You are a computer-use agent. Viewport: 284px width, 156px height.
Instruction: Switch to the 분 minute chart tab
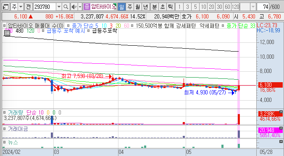155,7
